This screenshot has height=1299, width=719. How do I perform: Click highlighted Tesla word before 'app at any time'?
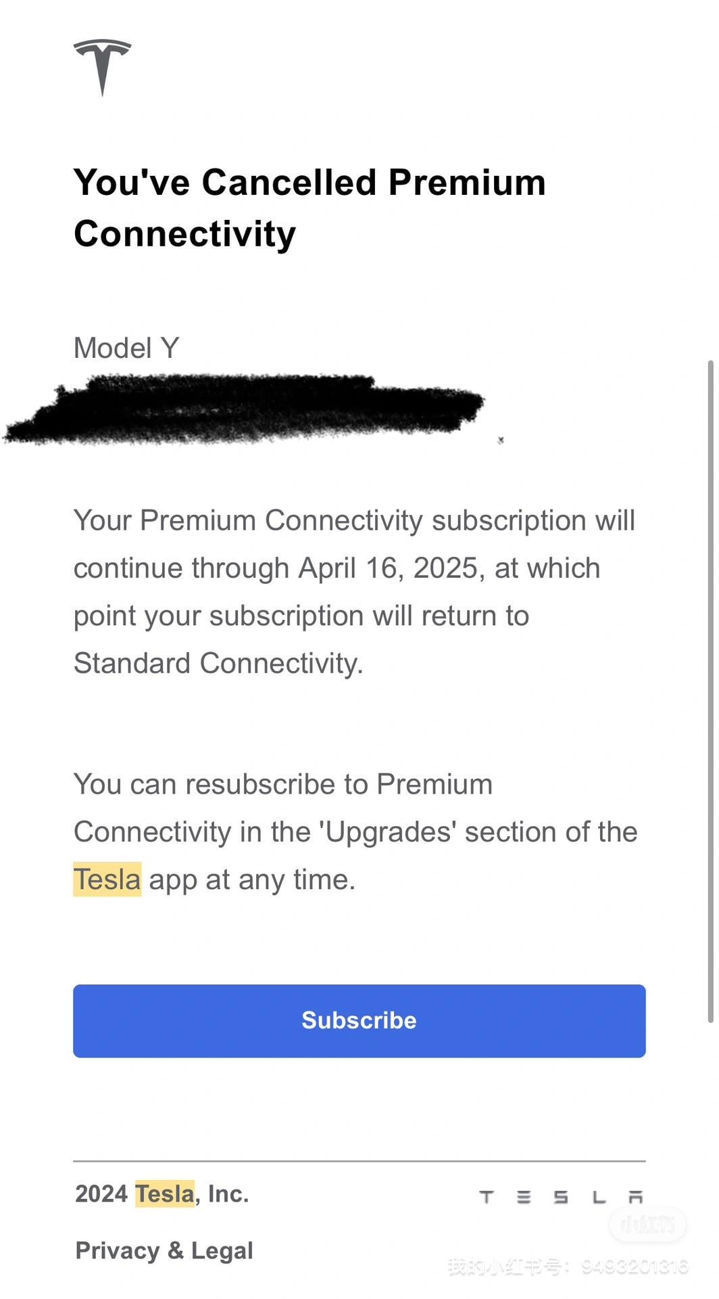pos(107,880)
